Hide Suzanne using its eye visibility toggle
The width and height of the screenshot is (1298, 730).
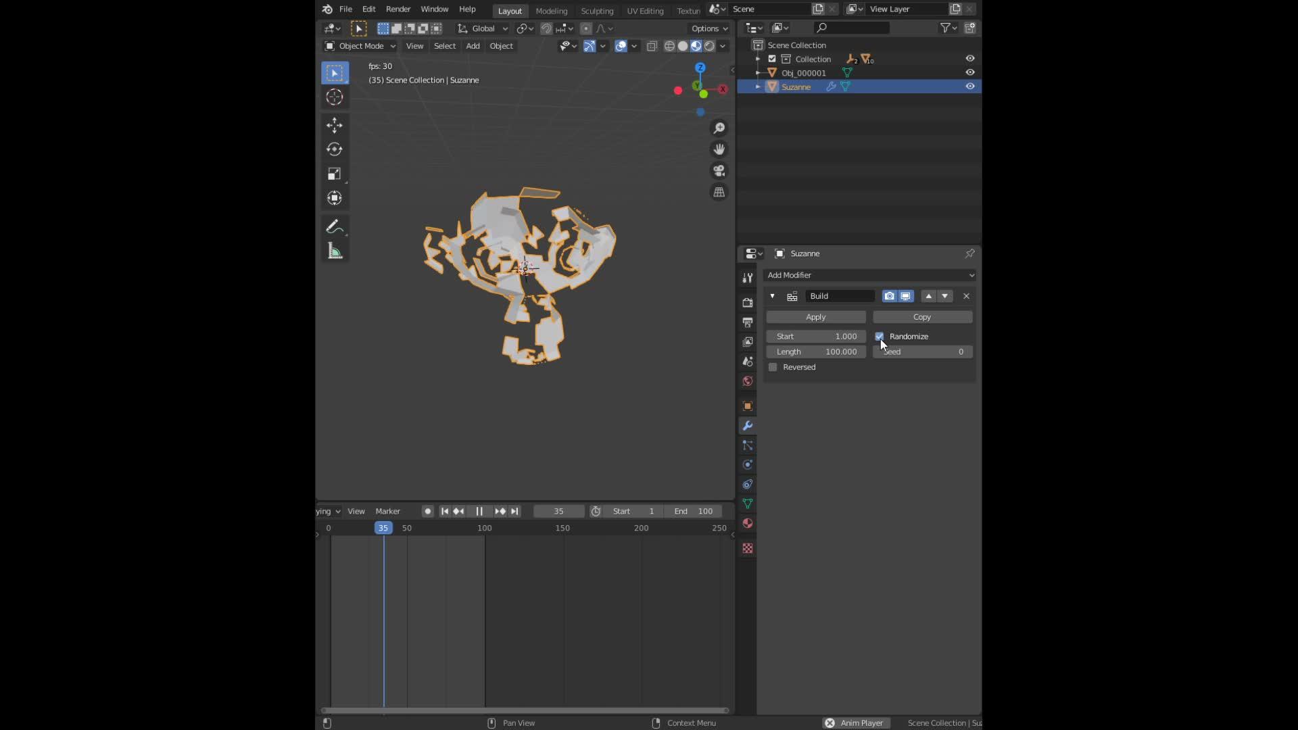coord(970,86)
